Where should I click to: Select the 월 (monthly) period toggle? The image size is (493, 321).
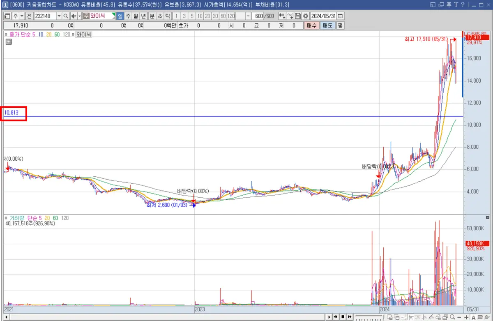pos(135,16)
